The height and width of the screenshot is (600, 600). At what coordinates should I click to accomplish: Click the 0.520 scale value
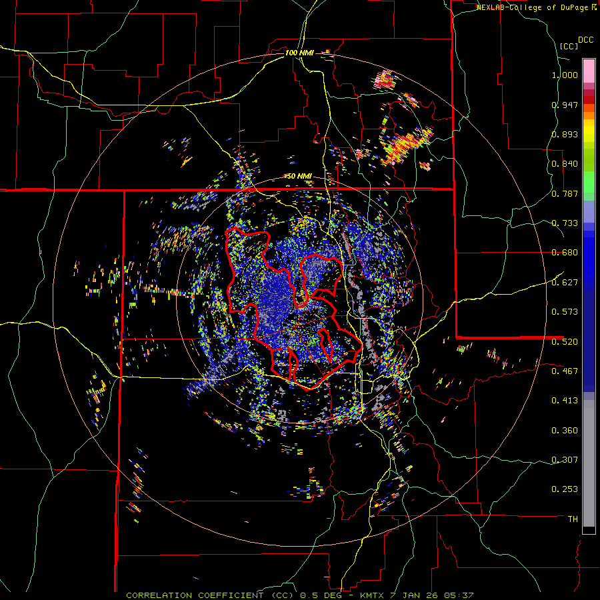(x=565, y=341)
